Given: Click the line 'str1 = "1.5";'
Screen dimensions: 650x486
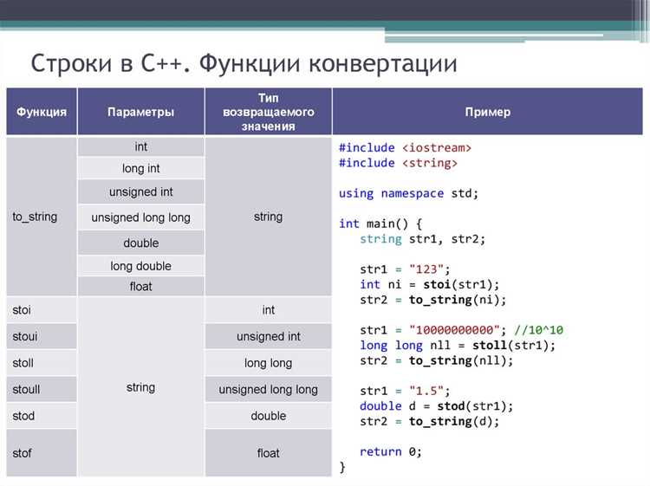Looking at the screenshot, I should click(405, 391).
